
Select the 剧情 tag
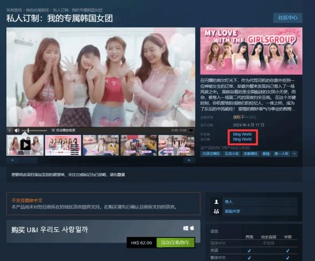tap(266, 154)
